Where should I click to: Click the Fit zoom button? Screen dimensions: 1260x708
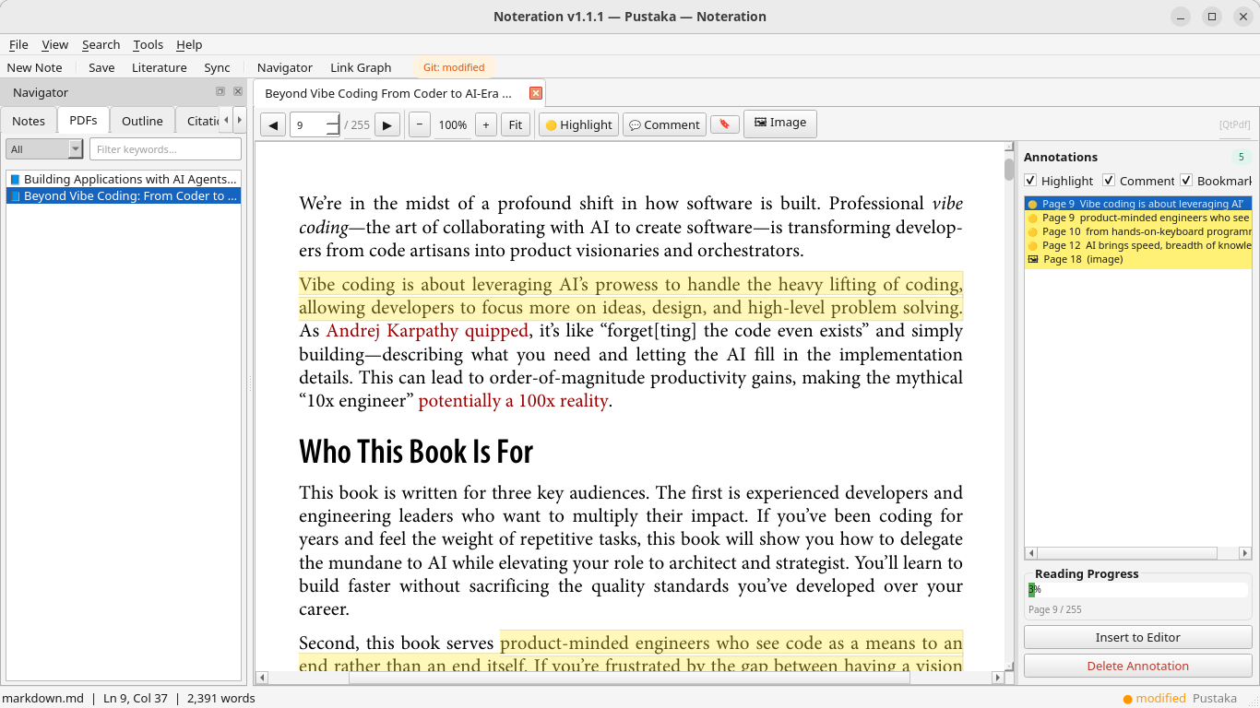tap(516, 125)
